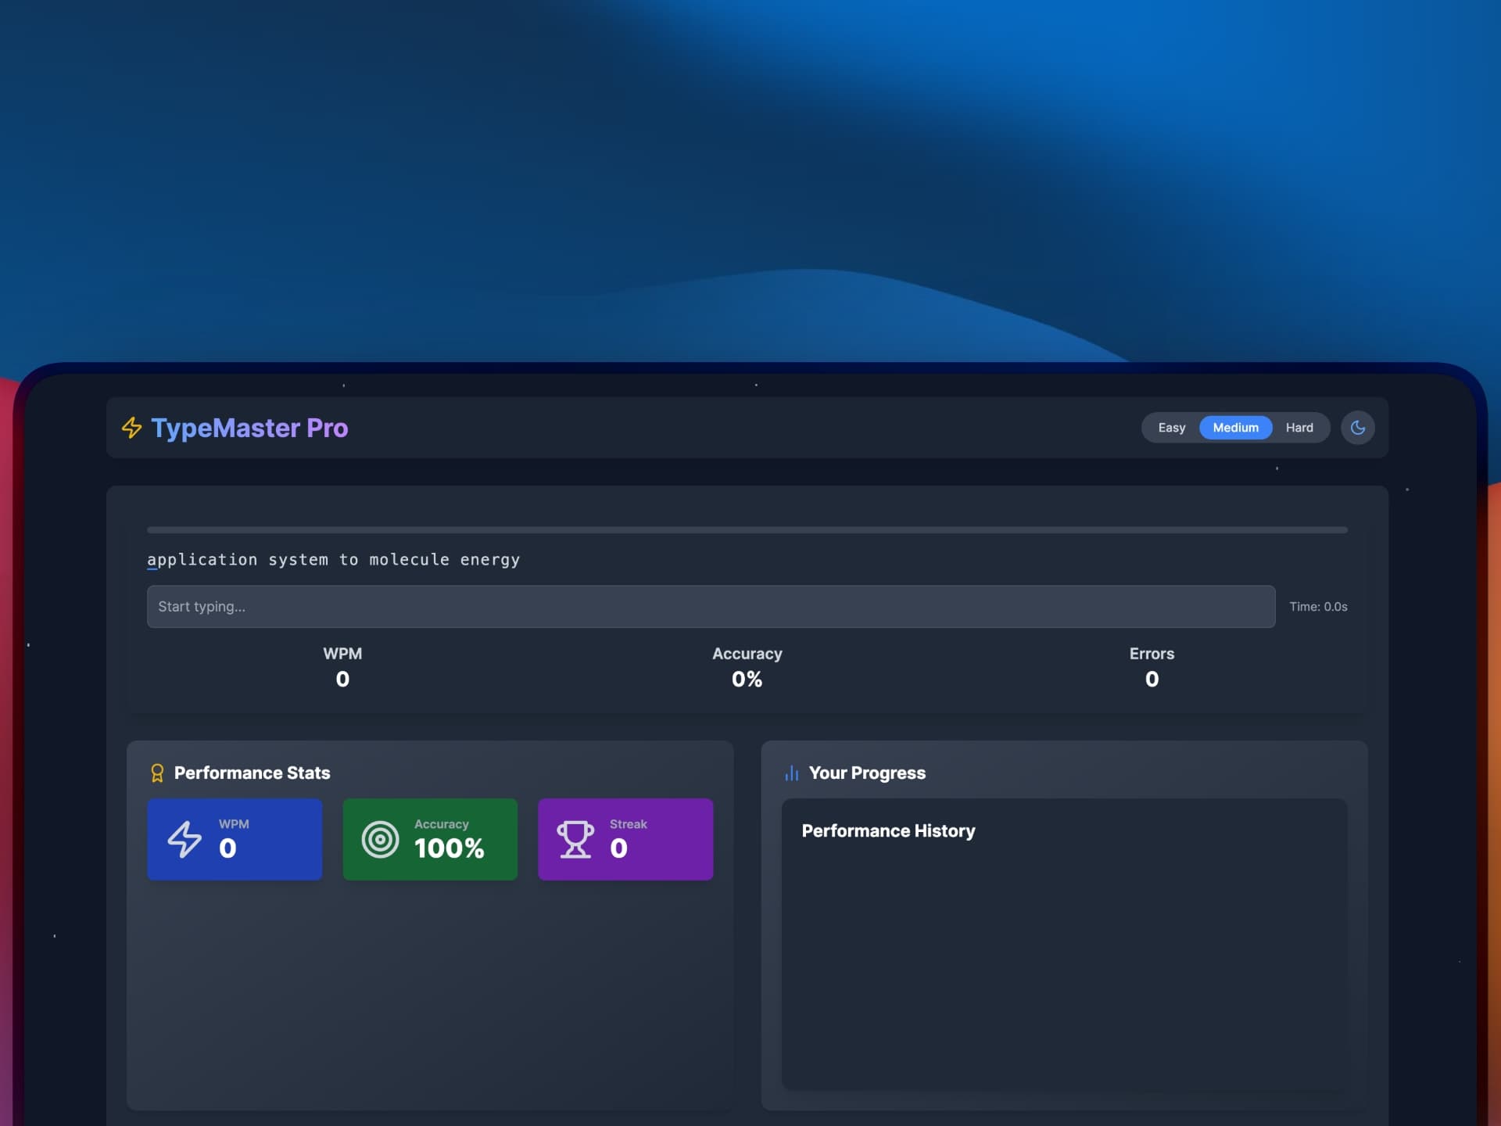Select Easy difficulty

click(x=1171, y=428)
